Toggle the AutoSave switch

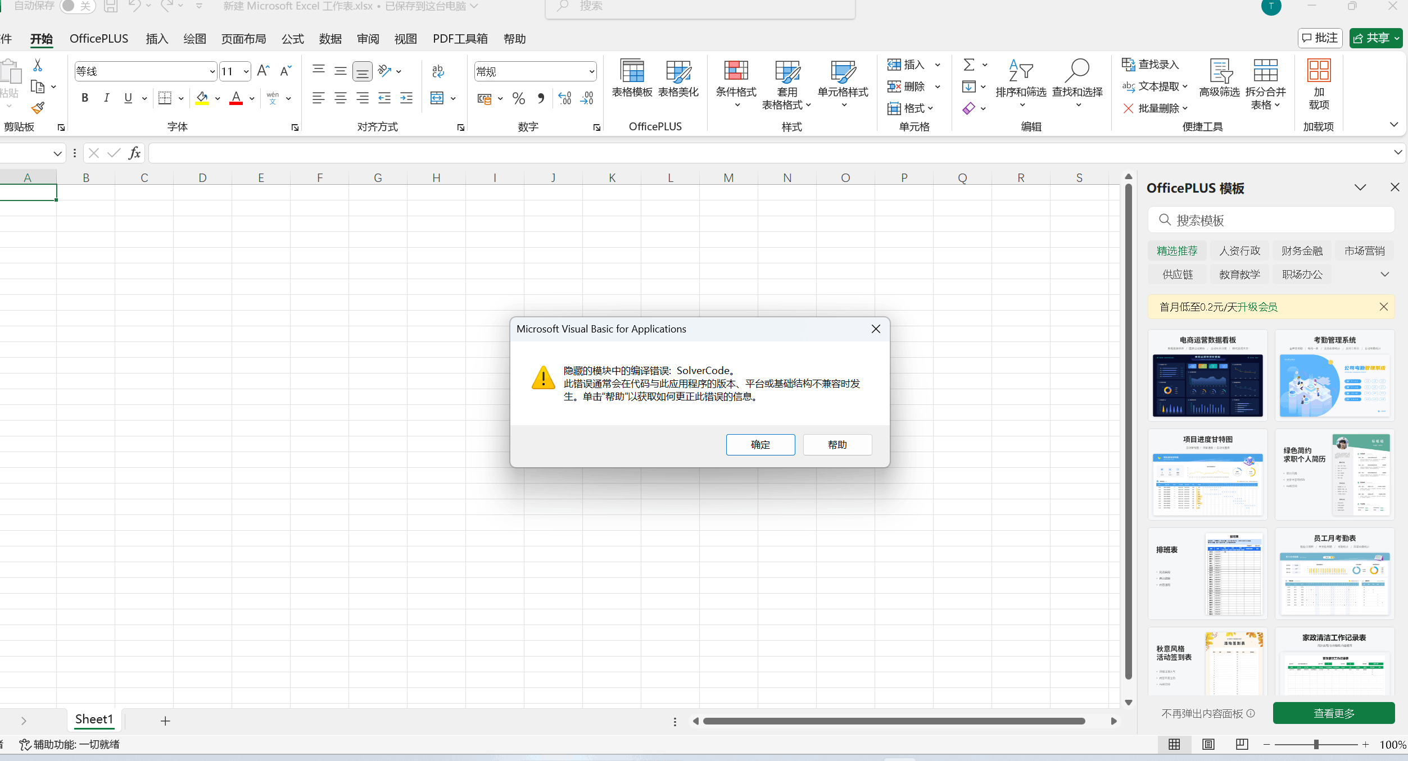[77, 6]
